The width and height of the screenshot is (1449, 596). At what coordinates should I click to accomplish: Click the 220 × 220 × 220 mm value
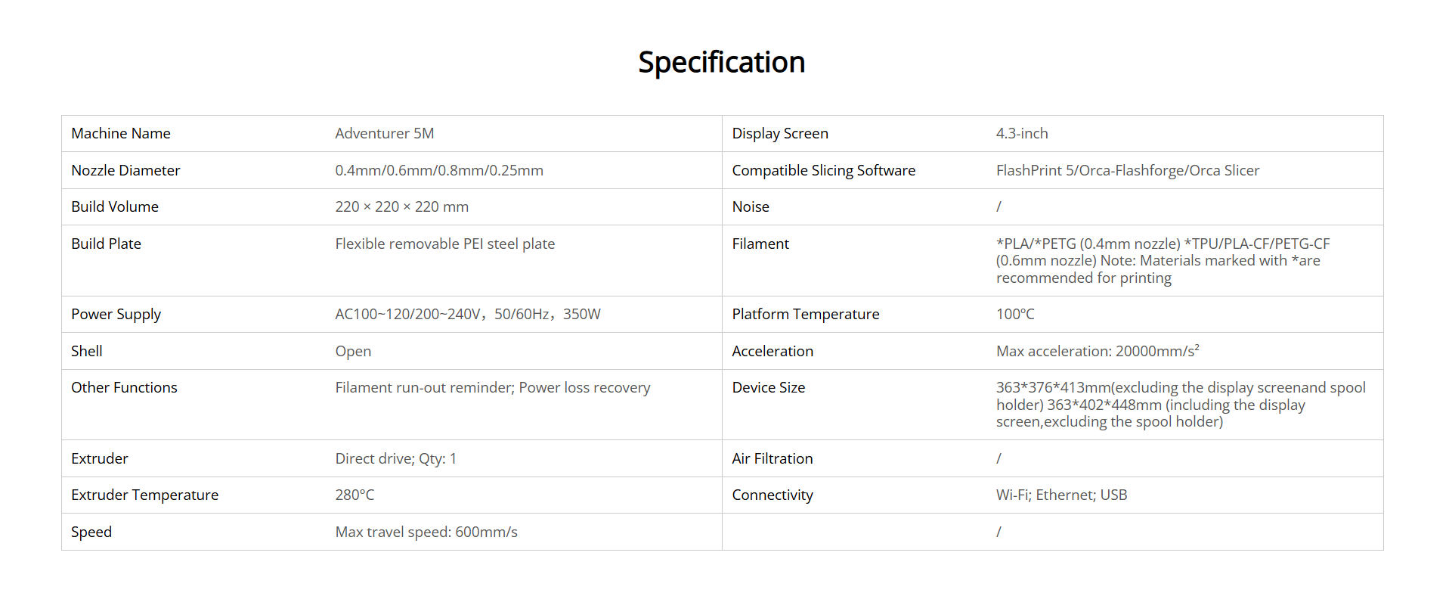pos(401,207)
